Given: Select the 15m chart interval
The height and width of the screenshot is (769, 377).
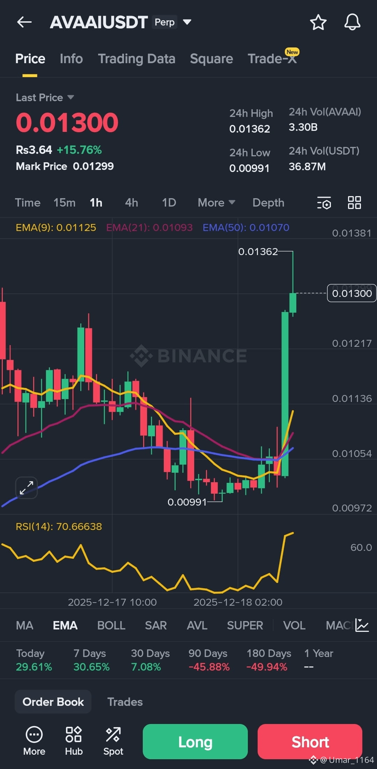Looking at the screenshot, I should [x=64, y=203].
